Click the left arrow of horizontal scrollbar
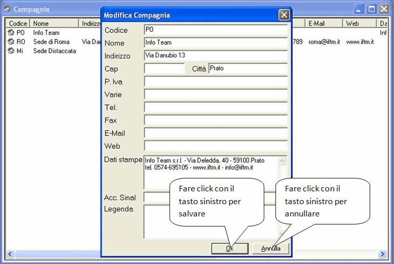The image size is (394, 264). (10, 254)
